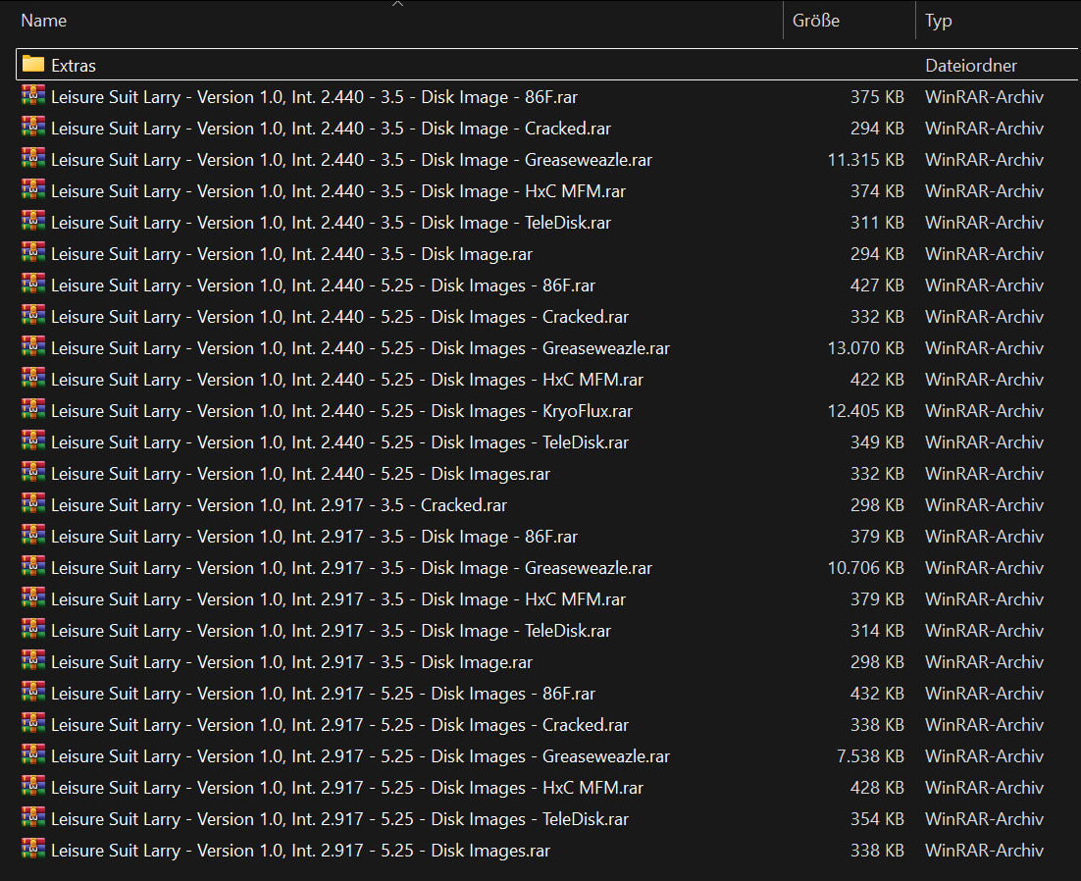Image resolution: width=1081 pixels, height=881 pixels.
Task: Click WinRAR icon of Int. 2.440 3.5 Disk Image.rar
Action: [x=33, y=253]
